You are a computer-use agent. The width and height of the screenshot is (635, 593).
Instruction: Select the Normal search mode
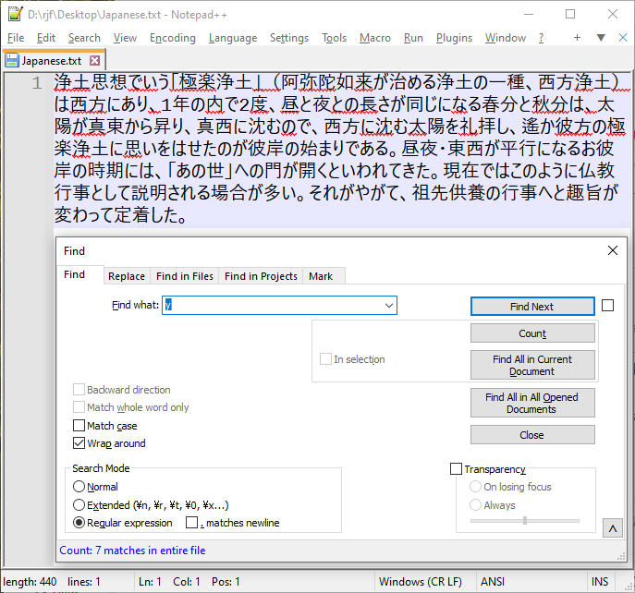79,487
